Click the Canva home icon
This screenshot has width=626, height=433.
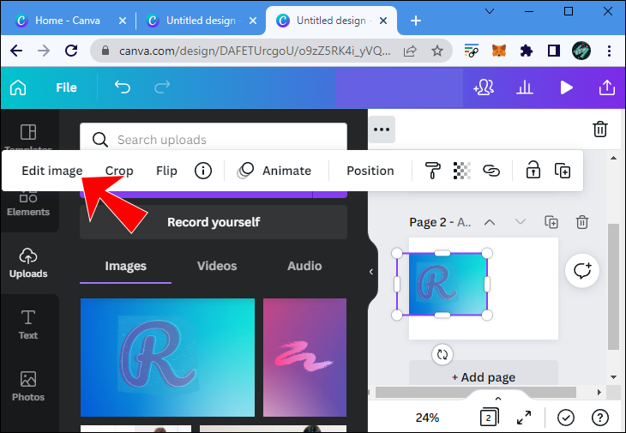pos(18,87)
